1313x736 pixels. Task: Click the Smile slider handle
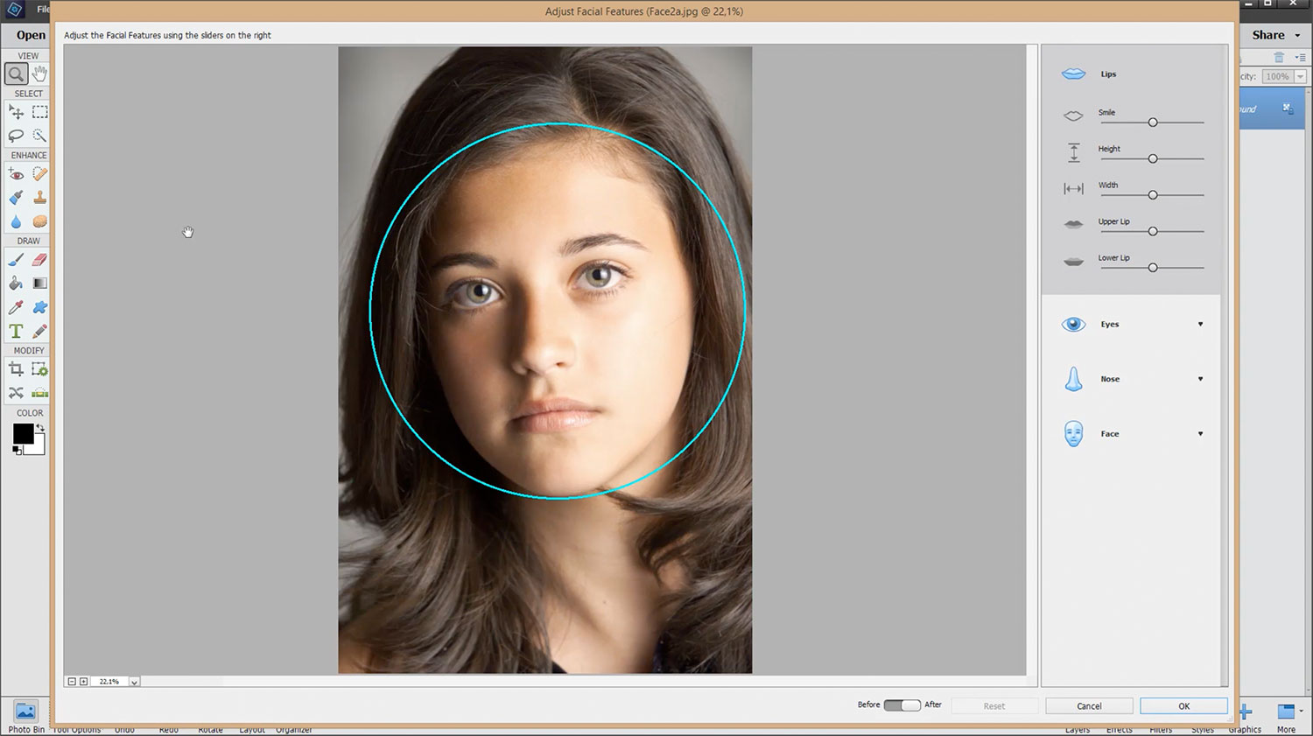tap(1153, 123)
